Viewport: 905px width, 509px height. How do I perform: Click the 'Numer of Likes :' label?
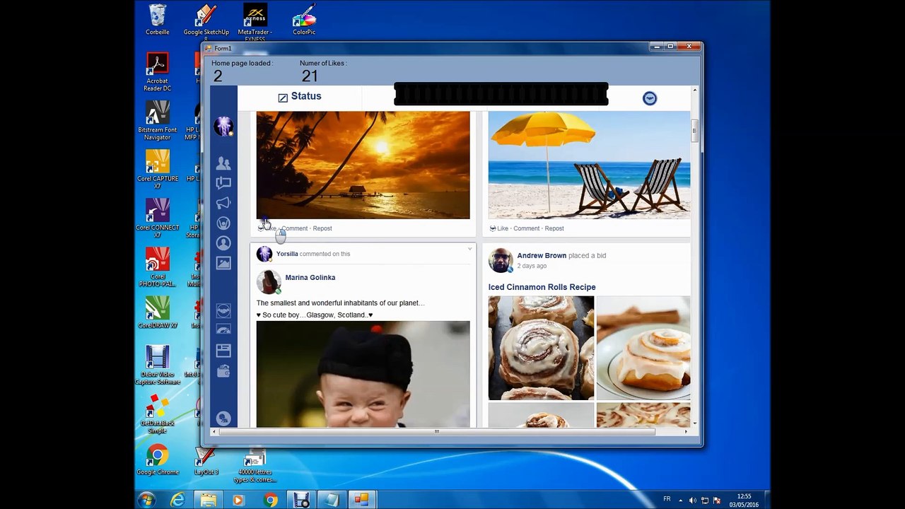pos(323,63)
